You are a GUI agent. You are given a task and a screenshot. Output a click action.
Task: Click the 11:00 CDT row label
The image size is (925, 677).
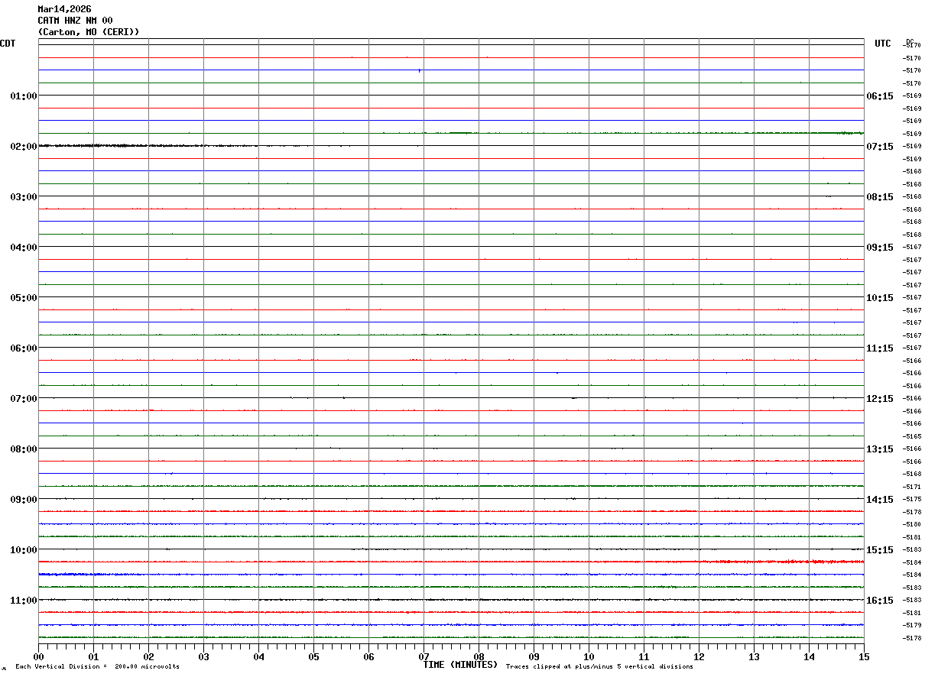pos(24,600)
